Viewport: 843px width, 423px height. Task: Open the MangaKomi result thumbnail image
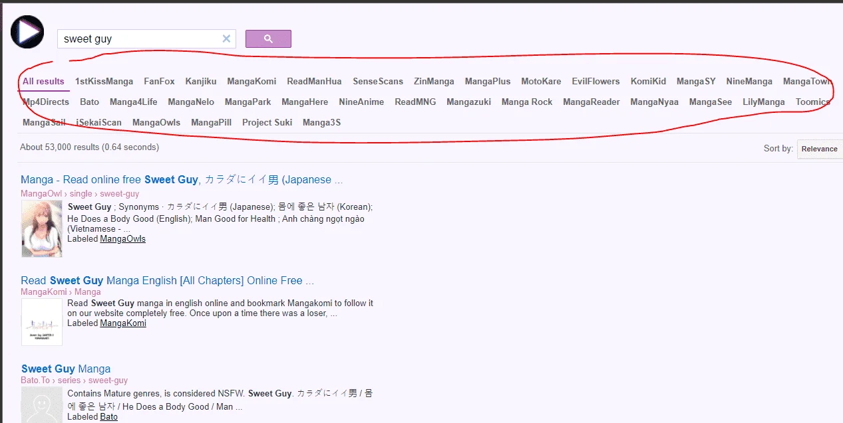coord(42,322)
